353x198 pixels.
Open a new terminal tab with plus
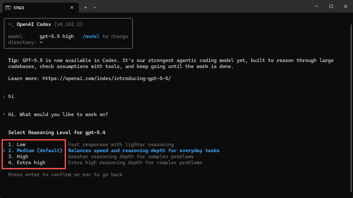pos(85,8)
